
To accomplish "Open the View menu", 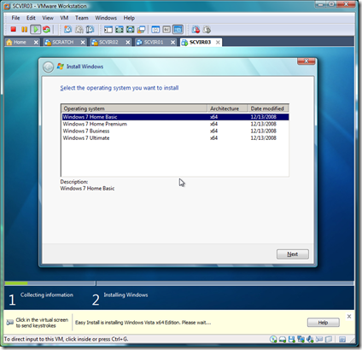I will tap(48, 18).
